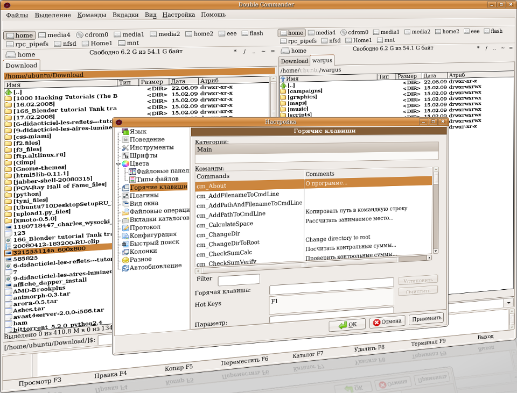The image size is (517, 393).
Task: Click the cdrom0 drive in left panel
Action: pyautogui.click(x=92, y=34)
